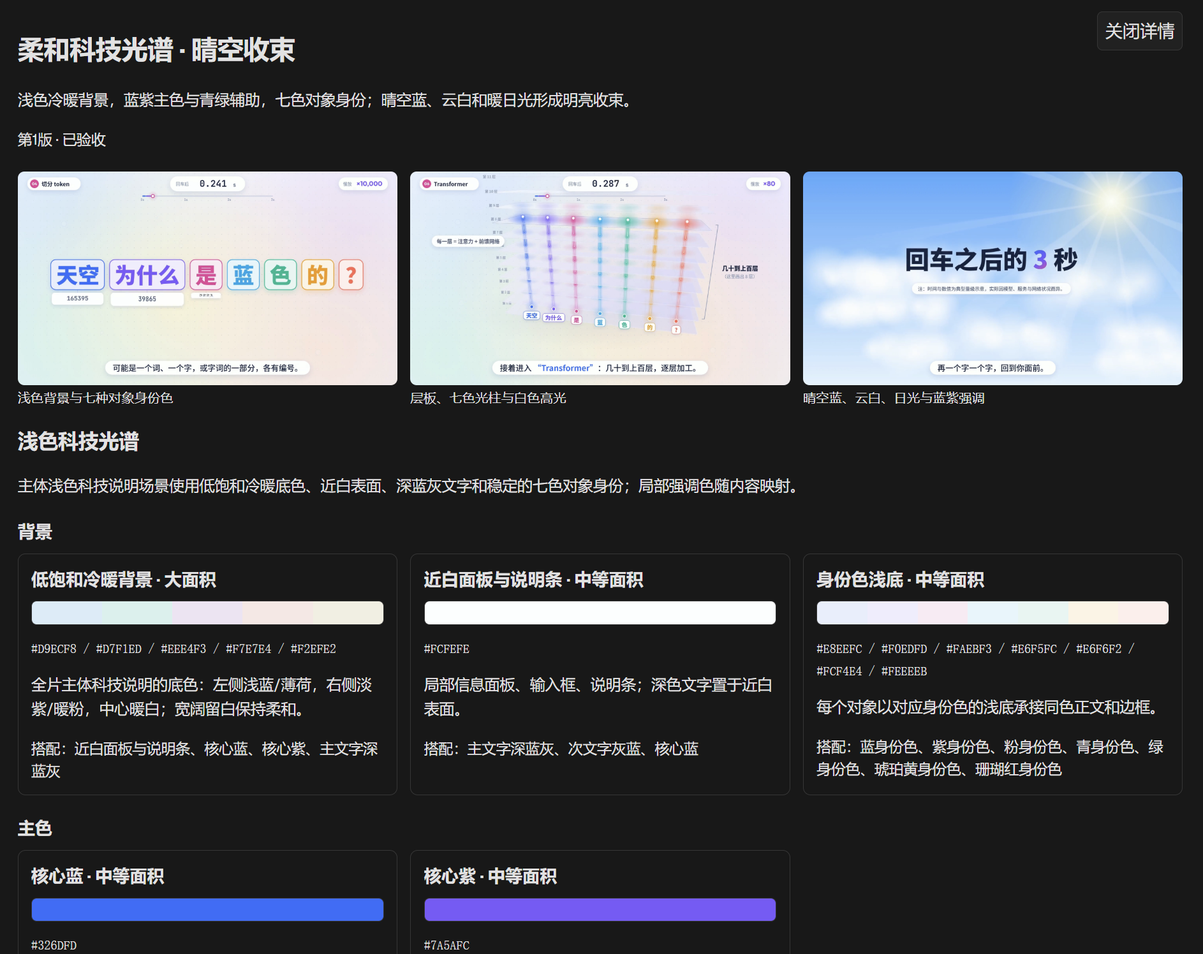Click the 背景 subsection heading
The width and height of the screenshot is (1203, 954).
pyautogui.click(x=35, y=532)
